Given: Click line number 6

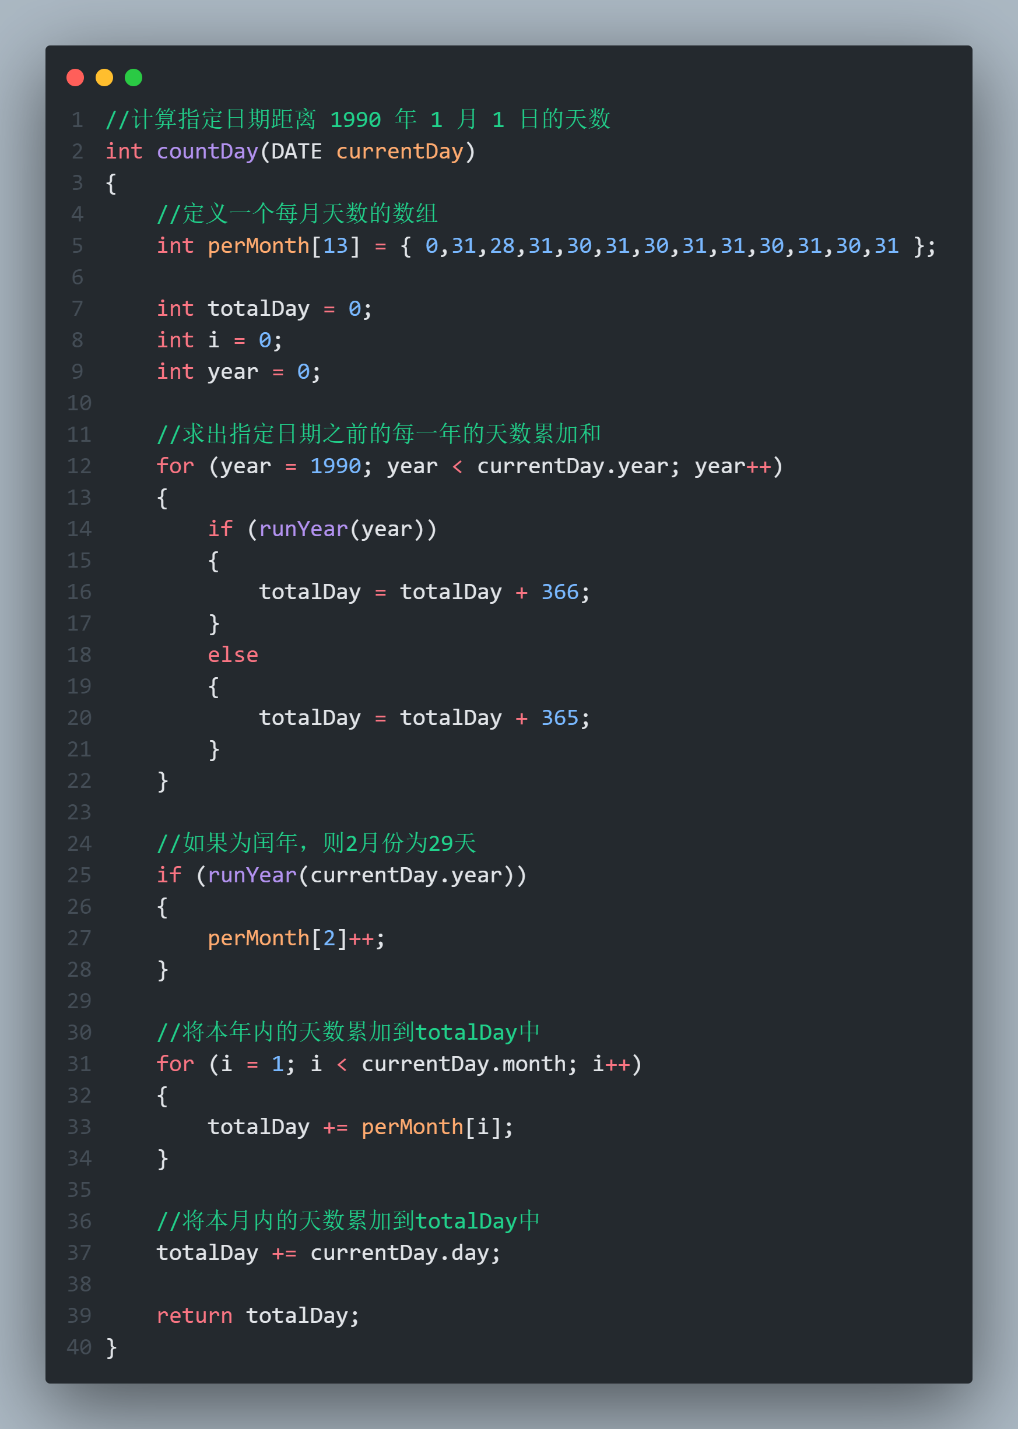Looking at the screenshot, I should [x=78, y=277].
